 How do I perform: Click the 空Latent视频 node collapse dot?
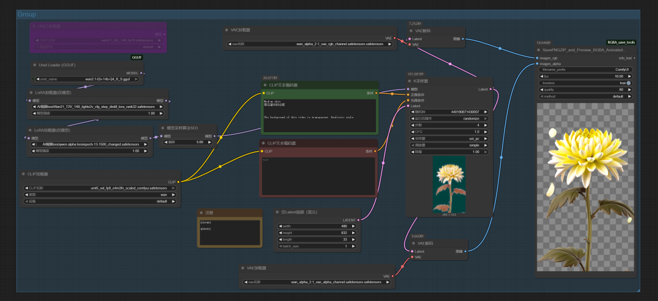coord(278,212)
